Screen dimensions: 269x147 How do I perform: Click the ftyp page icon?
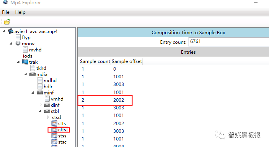pos(18,37)
